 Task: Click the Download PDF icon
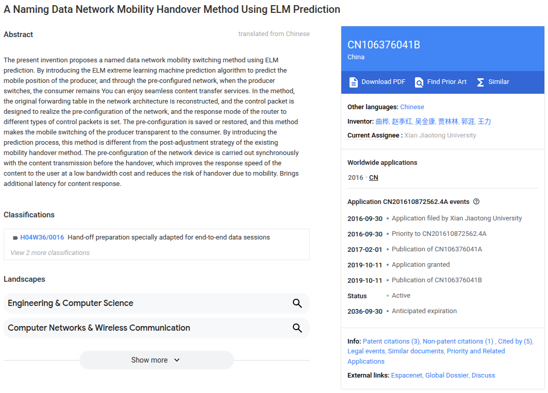click(x=353, y=82)
